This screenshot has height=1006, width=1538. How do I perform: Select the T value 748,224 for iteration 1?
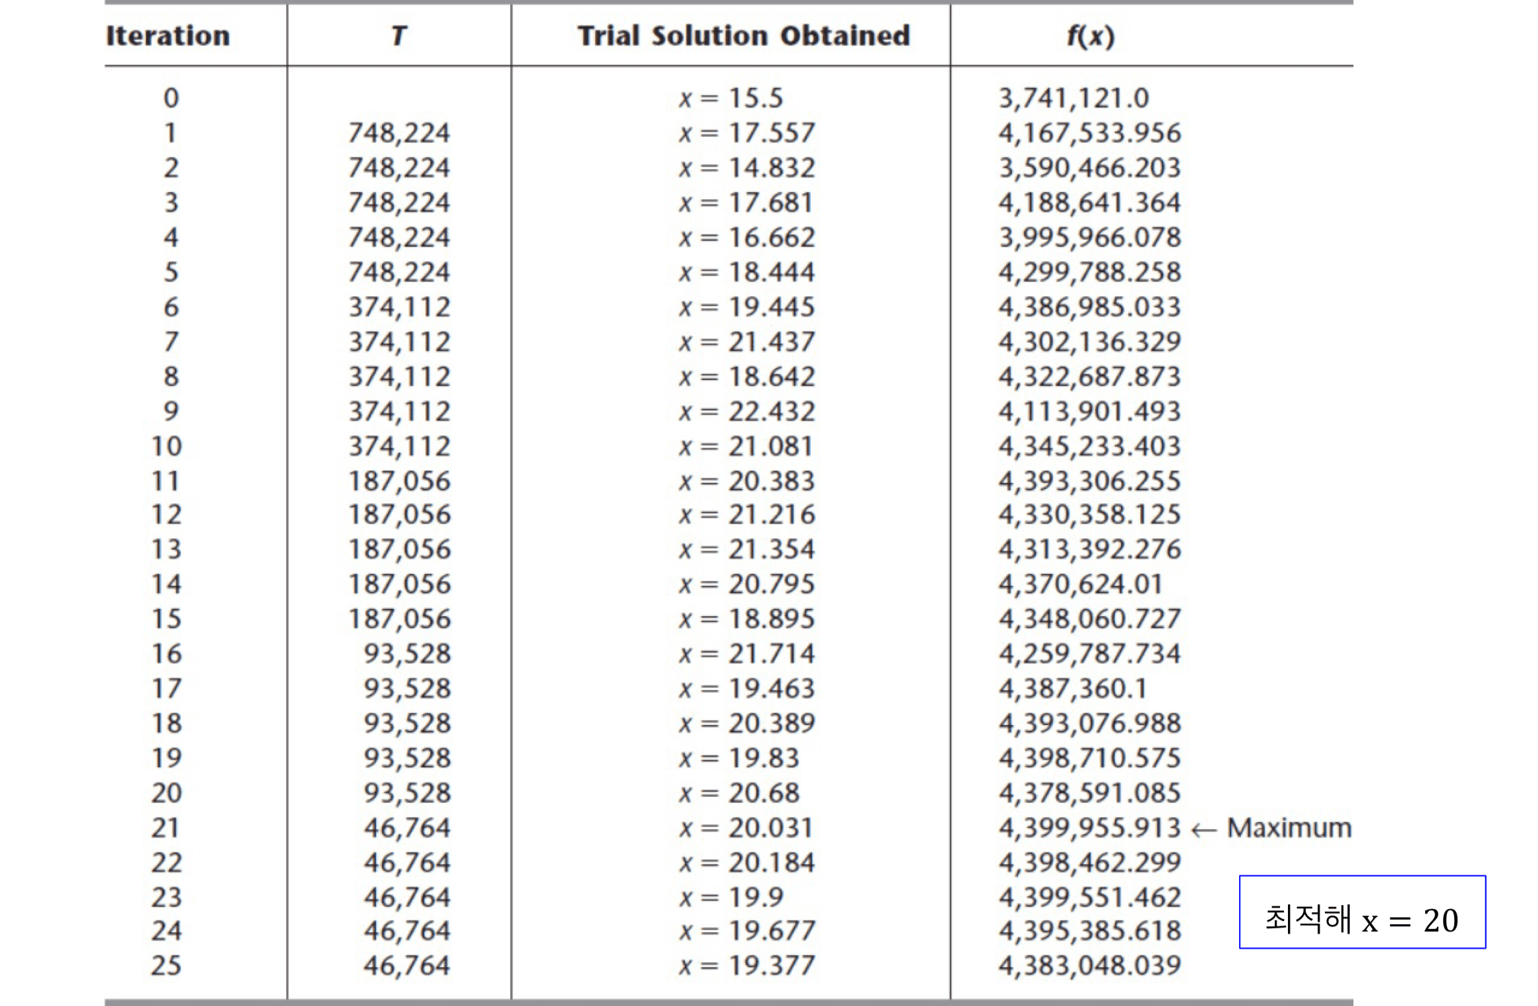click(399, 133)
